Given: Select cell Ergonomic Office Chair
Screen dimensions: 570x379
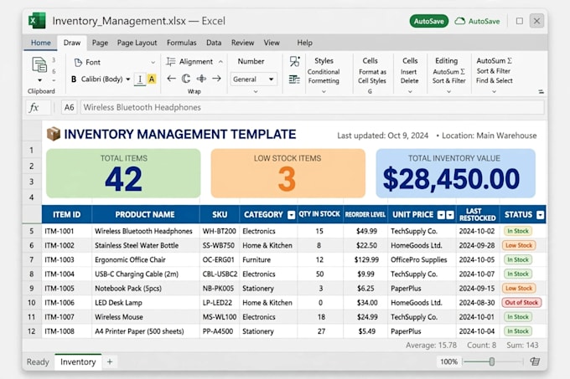Looking at the screenshot, I should (145, 259).
